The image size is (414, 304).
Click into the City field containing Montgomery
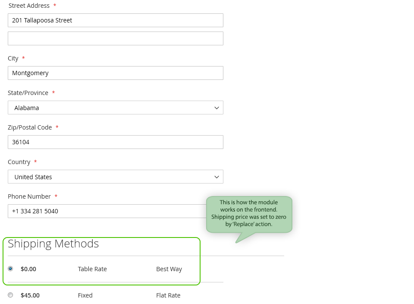pyautogui.click(x=115, y=73)
